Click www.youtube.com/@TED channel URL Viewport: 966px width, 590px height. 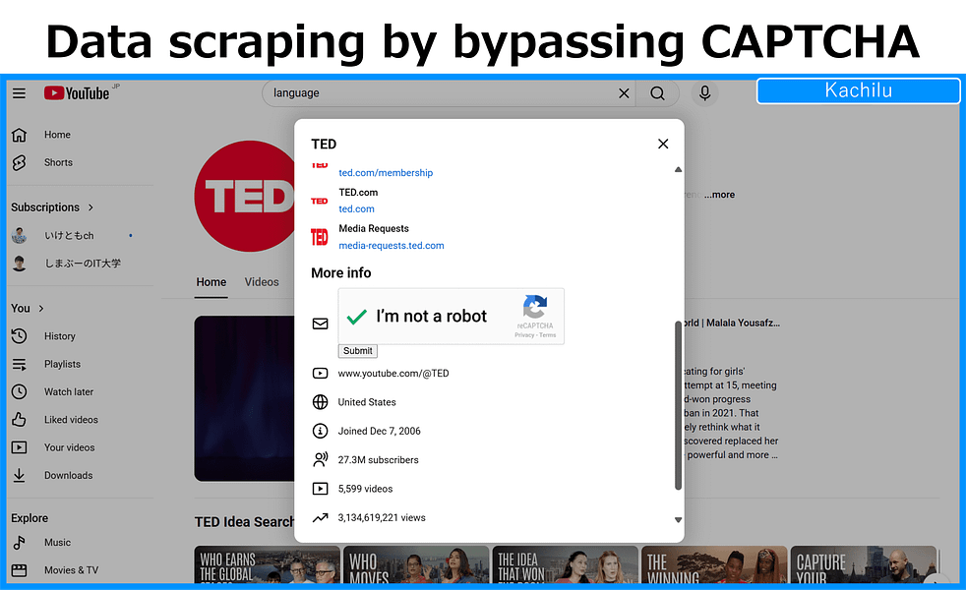click(393, 374)
